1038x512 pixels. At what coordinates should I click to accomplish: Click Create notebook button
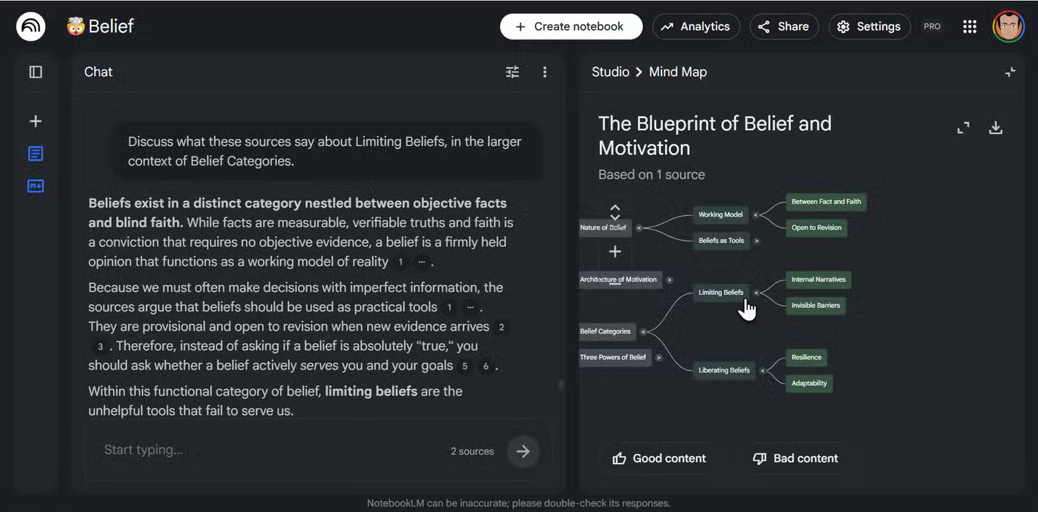[x=571, y=27]
